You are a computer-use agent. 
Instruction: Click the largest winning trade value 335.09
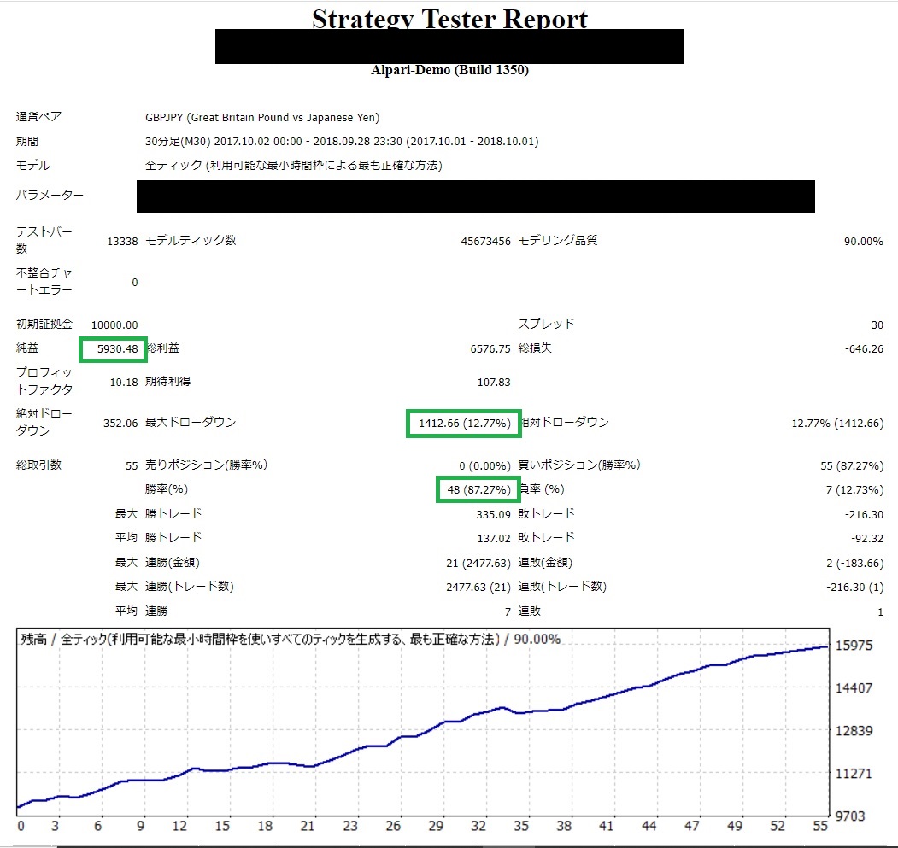[493, 514]
